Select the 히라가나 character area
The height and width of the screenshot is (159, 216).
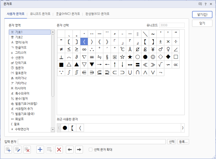pos(30,78)
